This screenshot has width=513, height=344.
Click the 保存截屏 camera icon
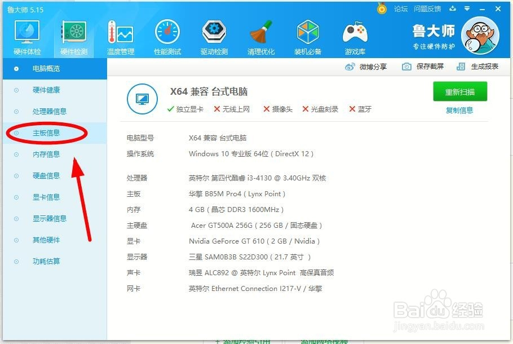click(x=406, y=67)
